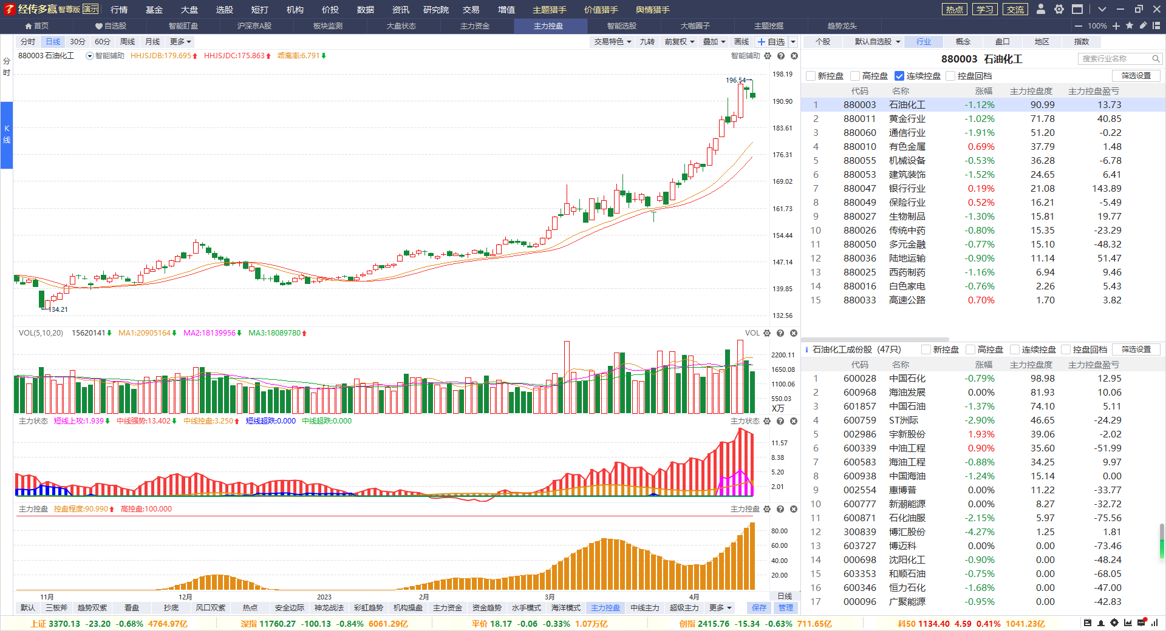This screenshot has width=1166, height=631.
Task: Enable 控盘回档 checkbox in industry filter
Action: pos(950,76)
